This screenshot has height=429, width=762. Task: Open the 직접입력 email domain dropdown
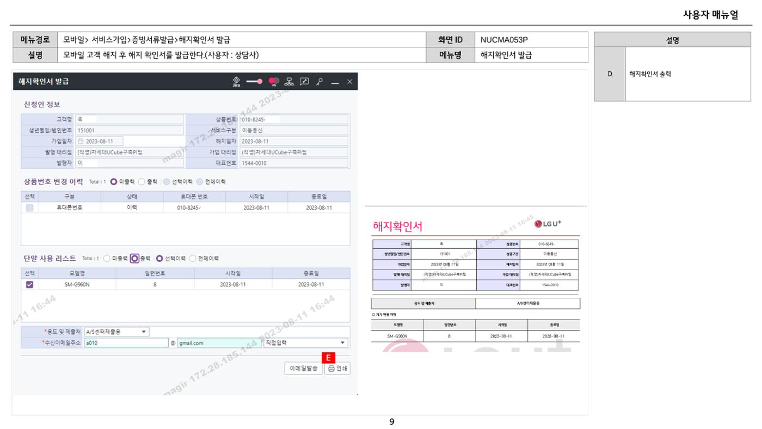point(305,343)
